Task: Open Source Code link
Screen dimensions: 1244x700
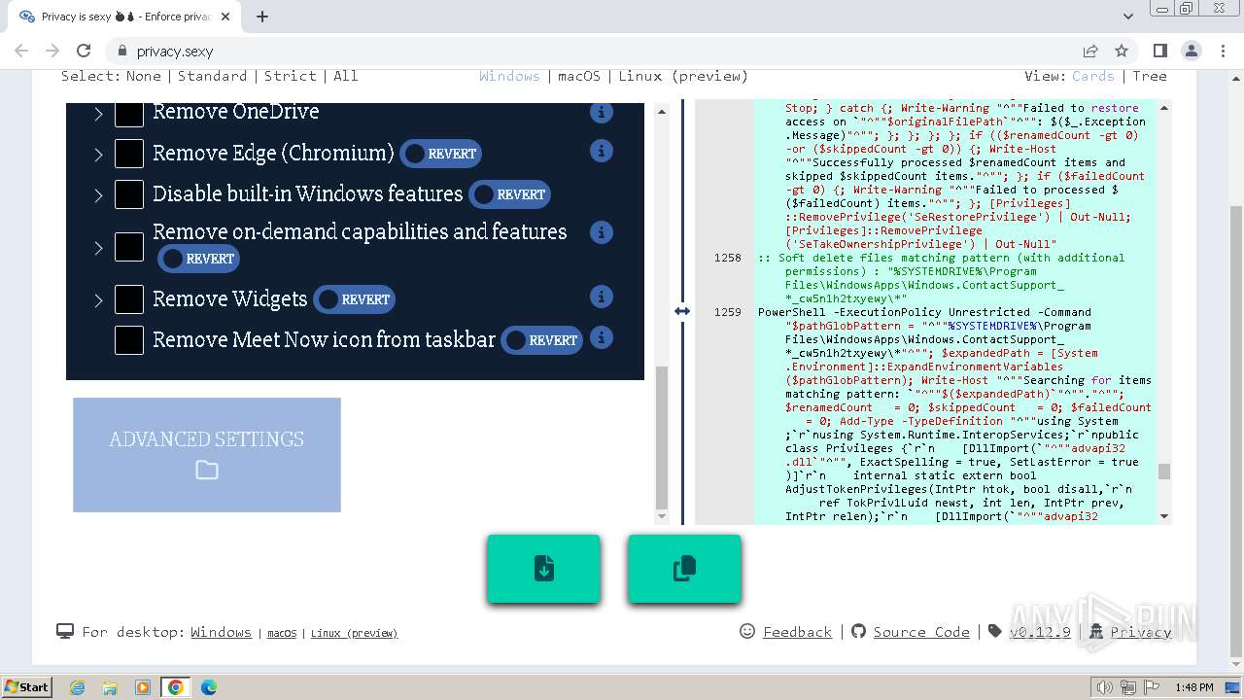Action: (921, 632)
